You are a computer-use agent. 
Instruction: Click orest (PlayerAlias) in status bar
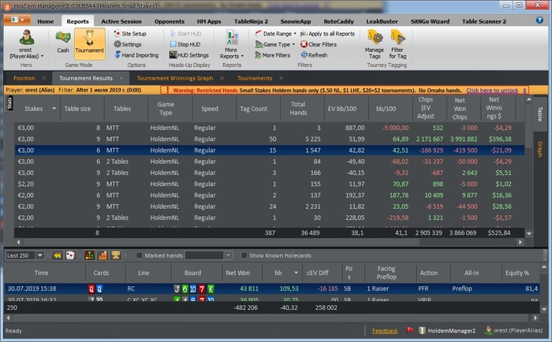click(x=513, y=330)
